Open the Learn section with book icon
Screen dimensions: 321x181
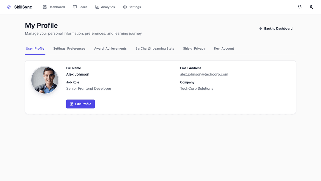tap(80, 7)
